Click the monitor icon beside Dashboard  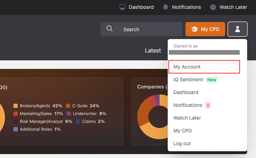122,7
